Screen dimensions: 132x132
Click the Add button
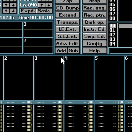point(61,51)
